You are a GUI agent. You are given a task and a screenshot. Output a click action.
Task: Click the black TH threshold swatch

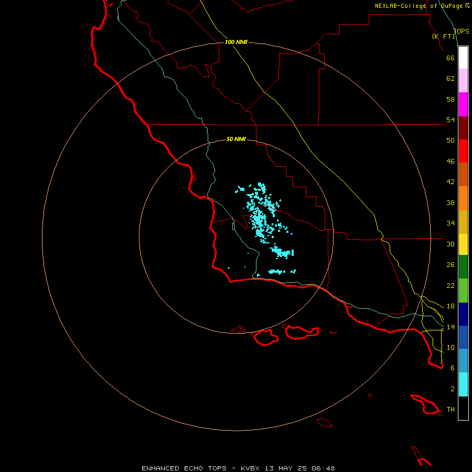tap(463, 408)
